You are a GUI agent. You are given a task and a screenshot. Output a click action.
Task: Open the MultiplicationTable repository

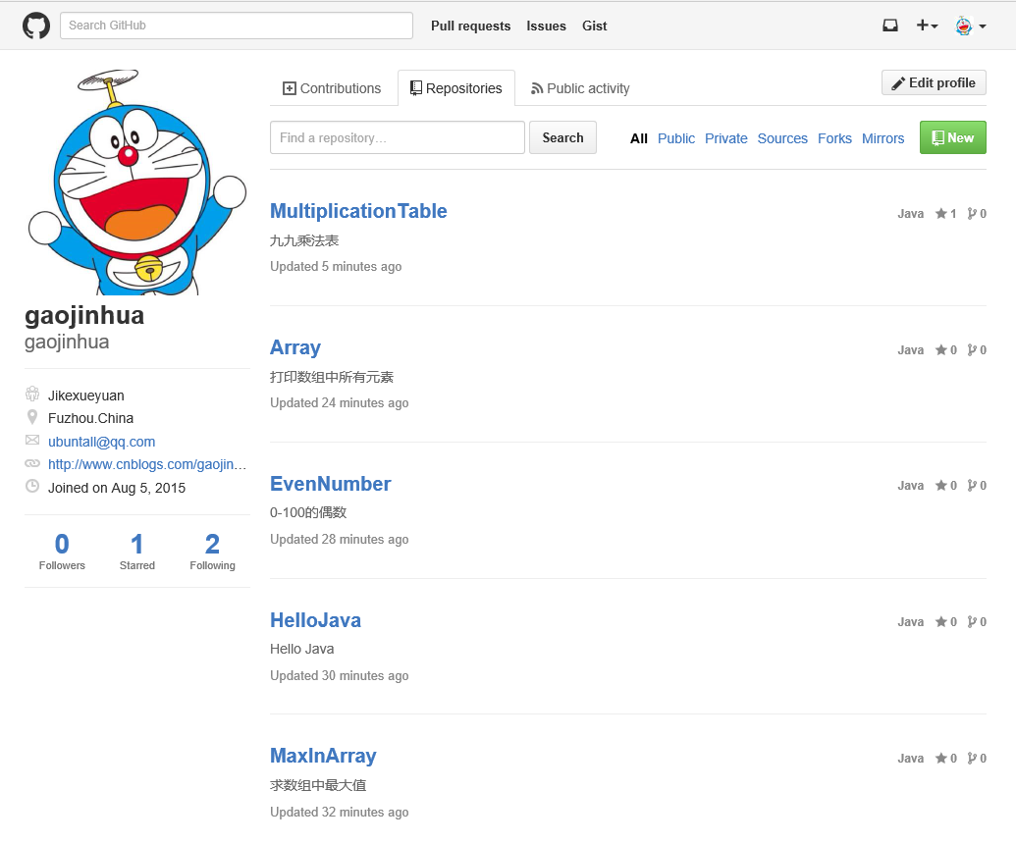click(358, 211)
